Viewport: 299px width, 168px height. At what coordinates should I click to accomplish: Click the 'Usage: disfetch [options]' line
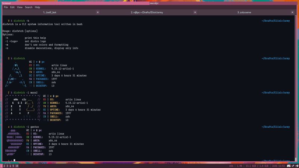tap(20, 31)
